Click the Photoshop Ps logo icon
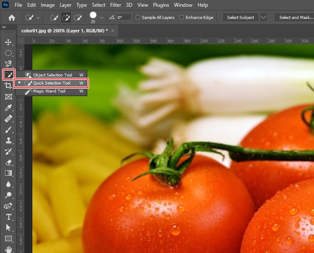 (5, 5)
